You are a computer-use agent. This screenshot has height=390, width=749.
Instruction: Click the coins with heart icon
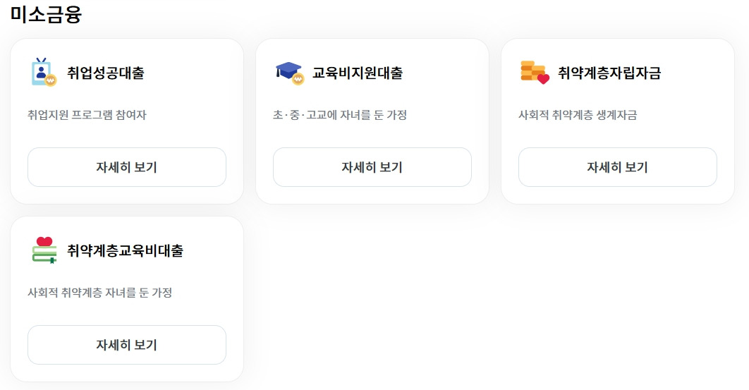535,73
